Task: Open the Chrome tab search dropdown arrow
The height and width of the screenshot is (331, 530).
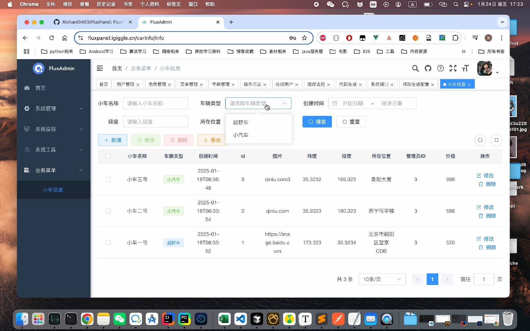Action: tap(502, 22)
